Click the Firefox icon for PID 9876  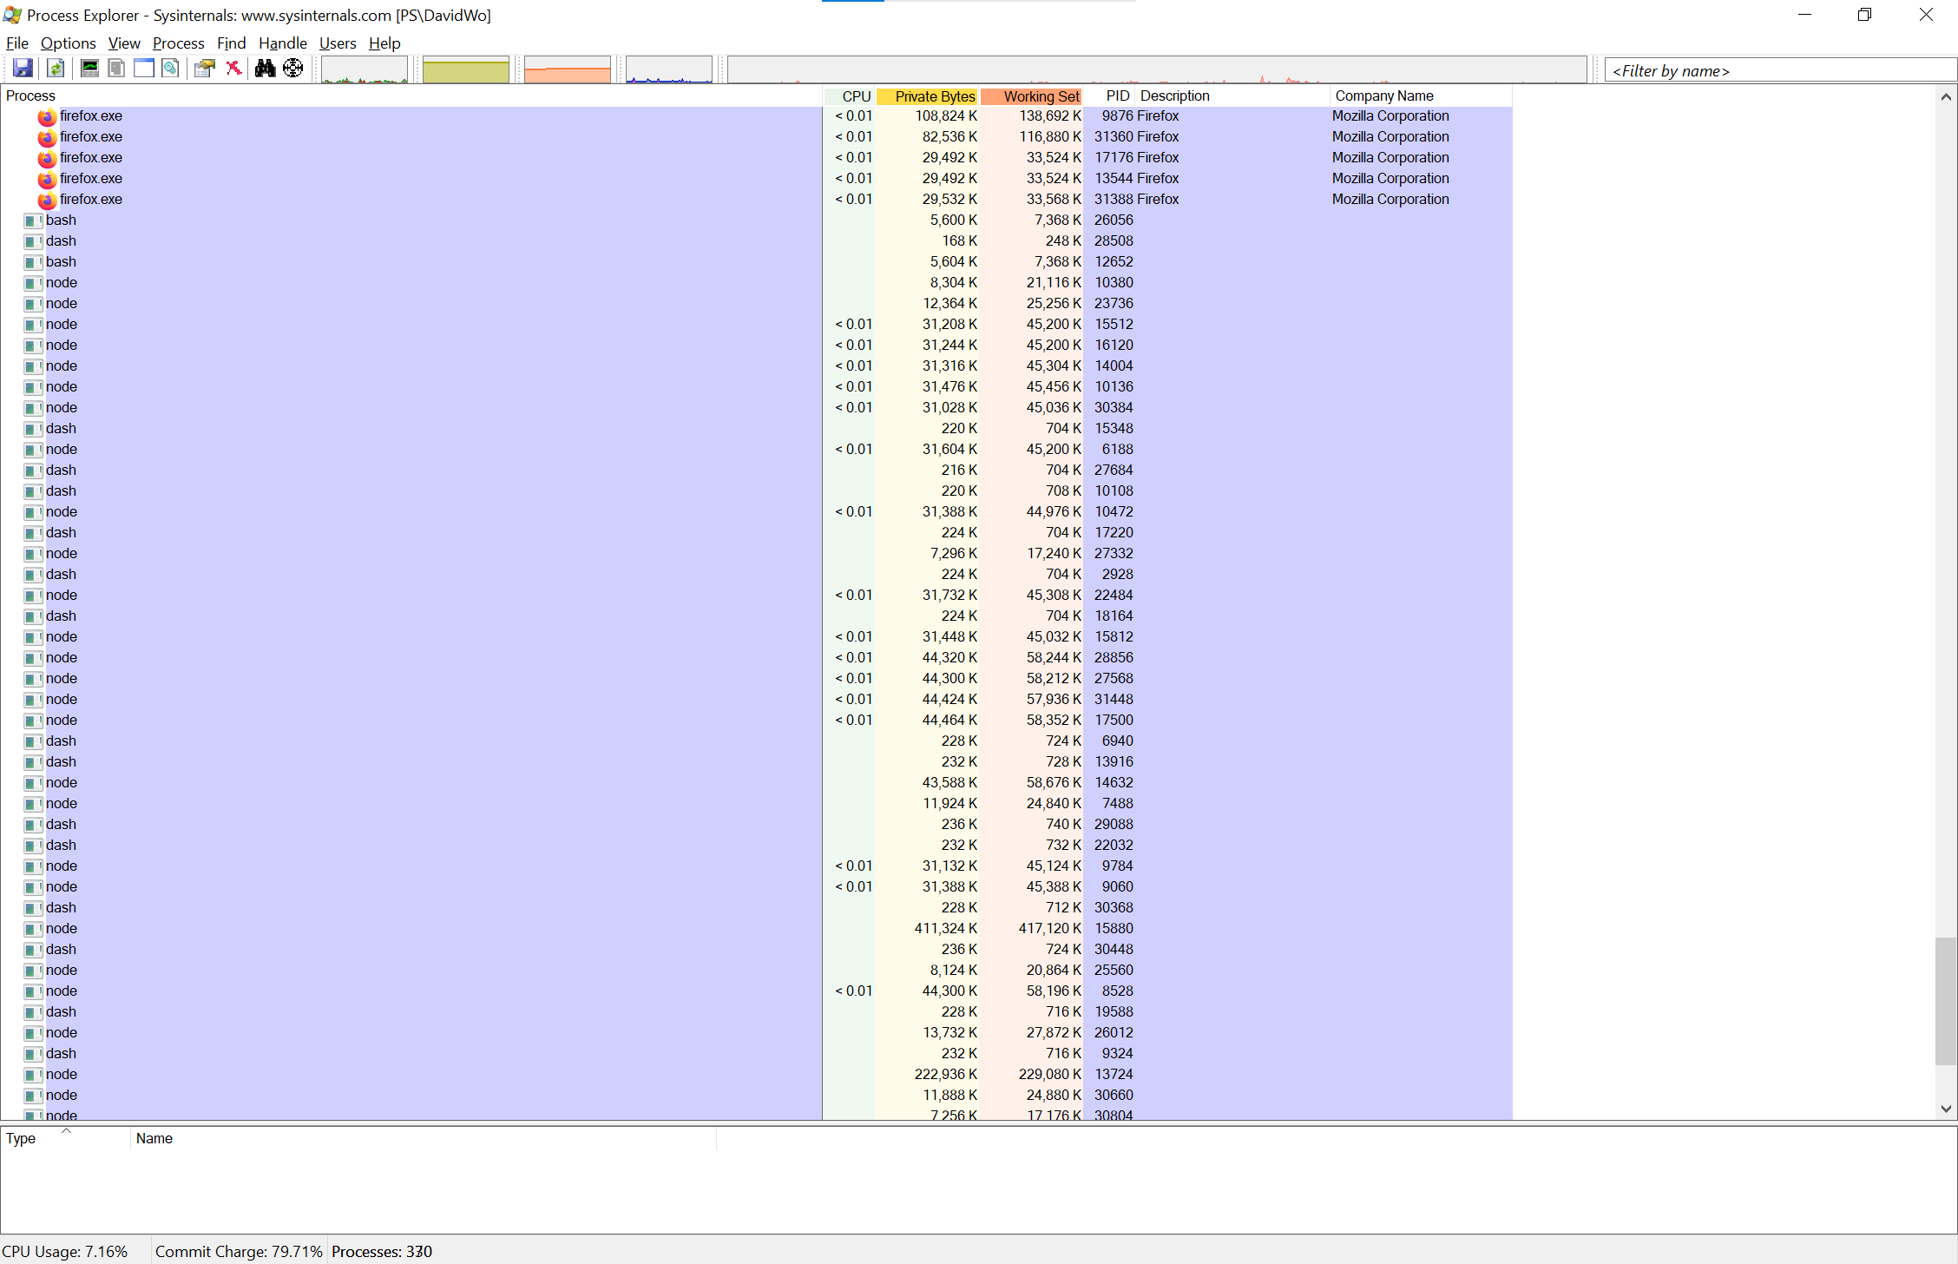47,116
